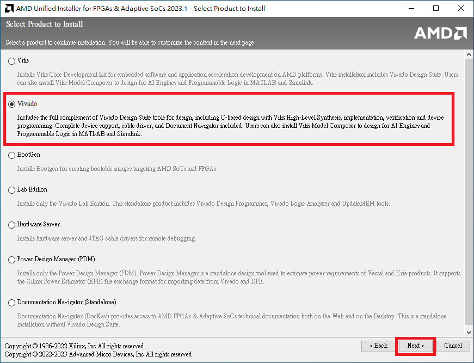Click the Next button
This screenshot has width=474, height=363.
pos(415,346)
